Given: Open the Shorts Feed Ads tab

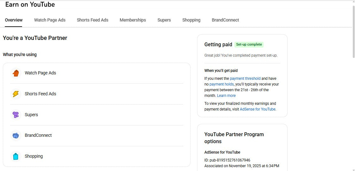Looking at the screenshot, I should pyautogui.click(x=92, y=20).
